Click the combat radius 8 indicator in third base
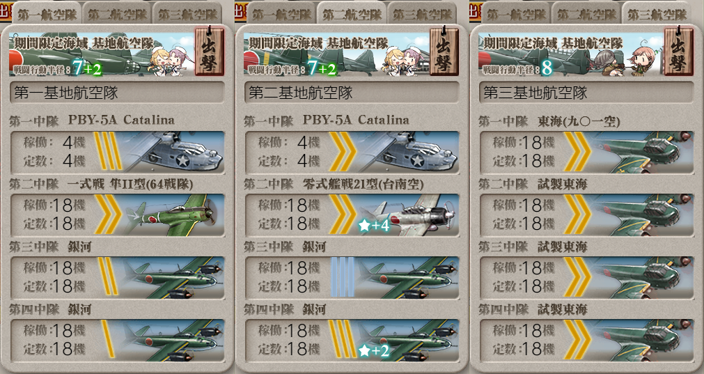704x374 pixels. 547,68
